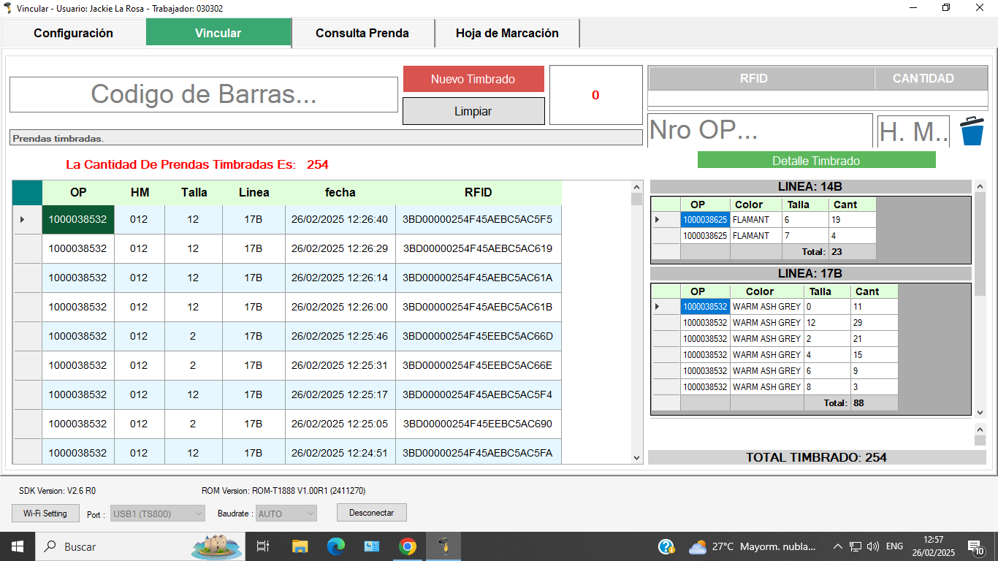Image resolution: width=998 pixels, height=561 pixels.
Task: Expand the Port USB1 (TS800) dropdown
Action: click(x=158, y=514)
